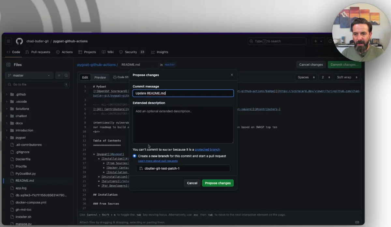Click the folder icon beside introduction
Image resolution: width=391 pixels, height=227 pixels.
12,130
